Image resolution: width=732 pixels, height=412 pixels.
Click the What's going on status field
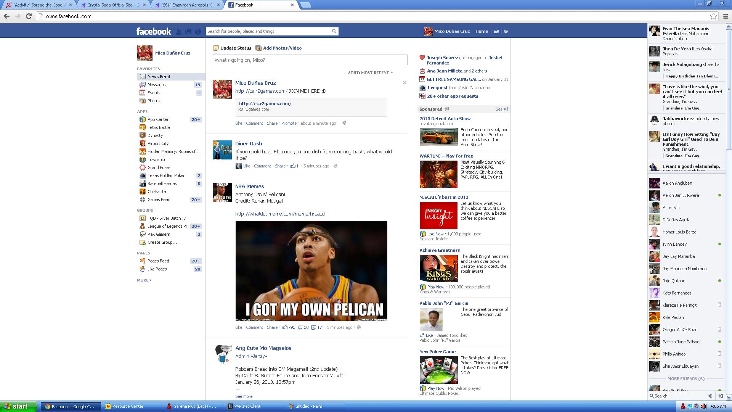tap(310, 60)
